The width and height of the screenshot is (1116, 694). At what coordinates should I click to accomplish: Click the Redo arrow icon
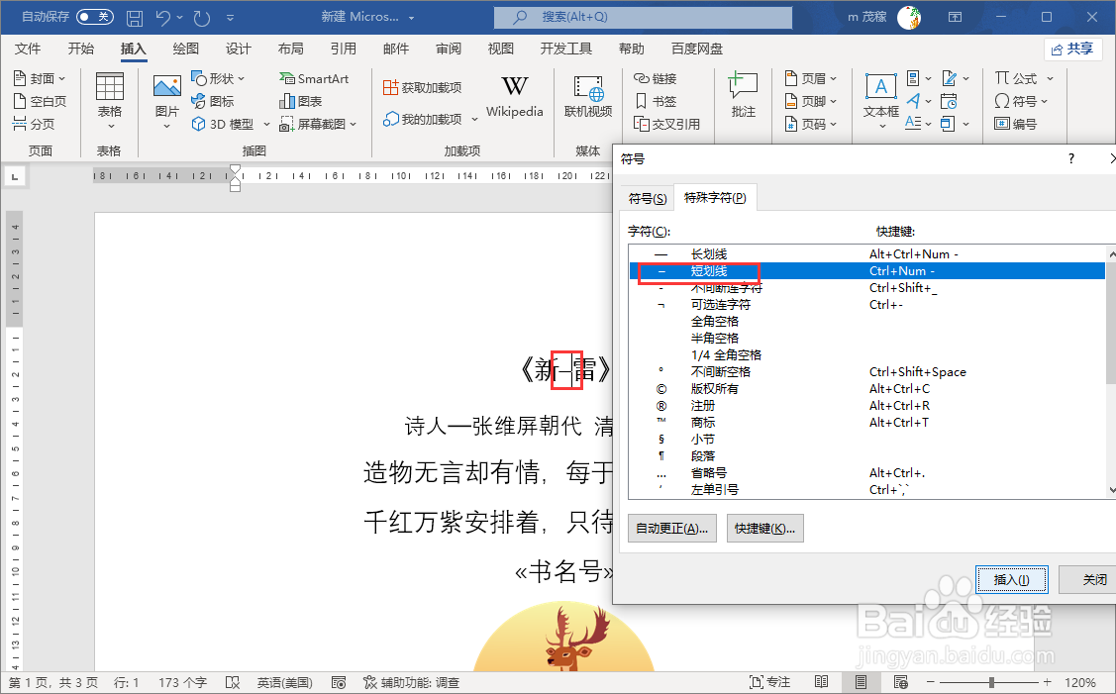pos(201,17)
